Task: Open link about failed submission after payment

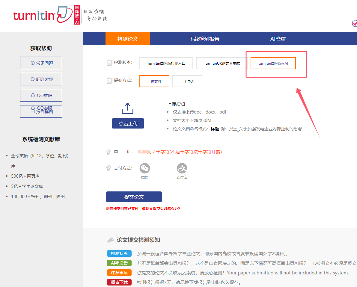Action: (x=143, y=209)
